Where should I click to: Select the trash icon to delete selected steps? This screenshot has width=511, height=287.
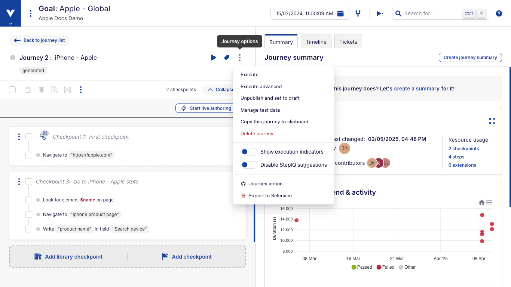[41, 90]
